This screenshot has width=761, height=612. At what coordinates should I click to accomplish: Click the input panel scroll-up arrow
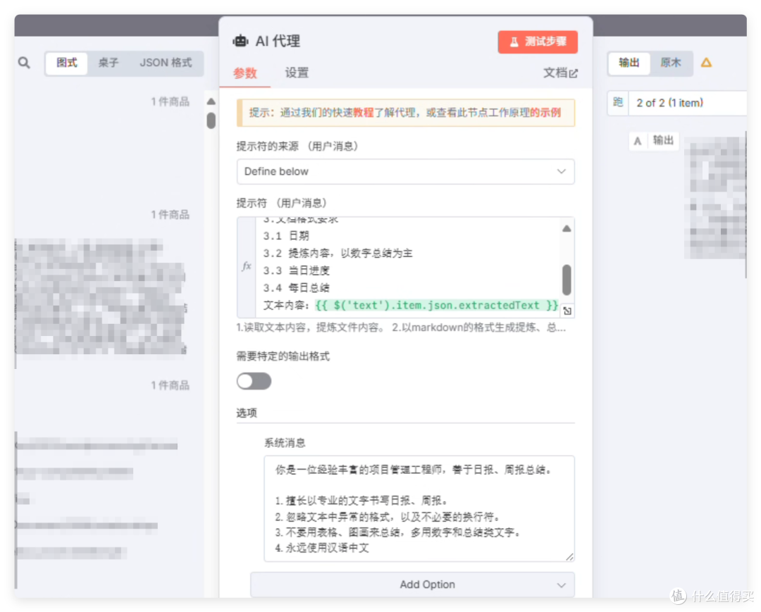pyautogui.click(x=211, y=101)
